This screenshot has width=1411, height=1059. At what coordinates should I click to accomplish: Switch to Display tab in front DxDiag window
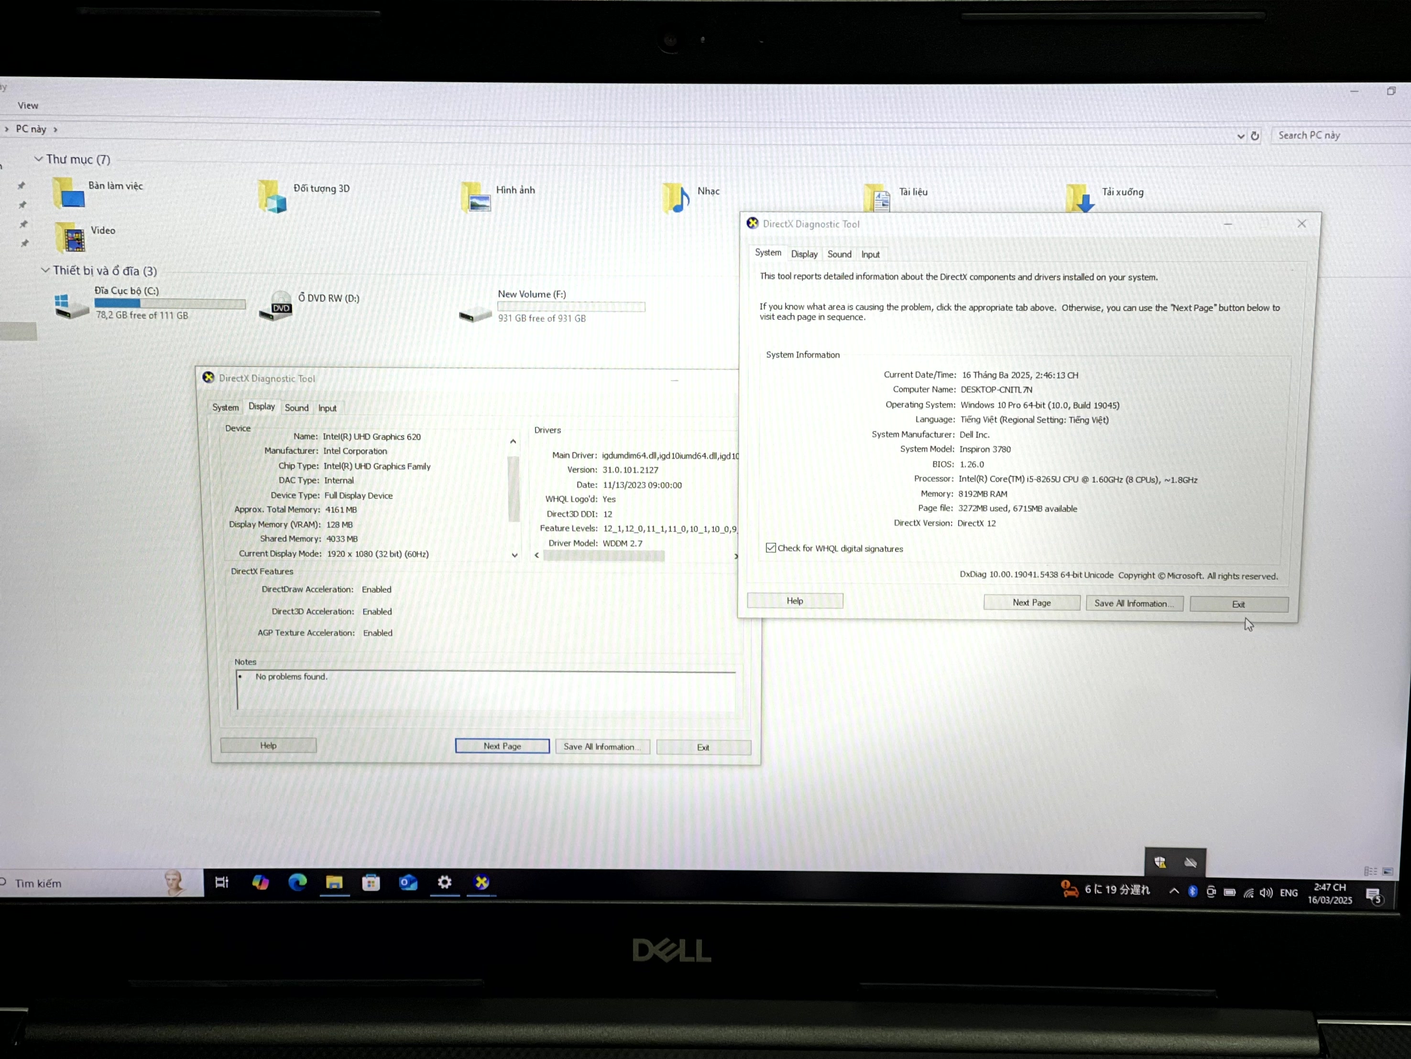point(804,254)
